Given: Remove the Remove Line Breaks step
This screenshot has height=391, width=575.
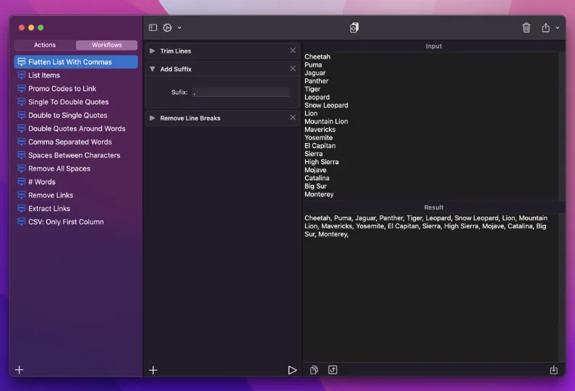Looking at the screenshot, I should [x=293, y=117].
